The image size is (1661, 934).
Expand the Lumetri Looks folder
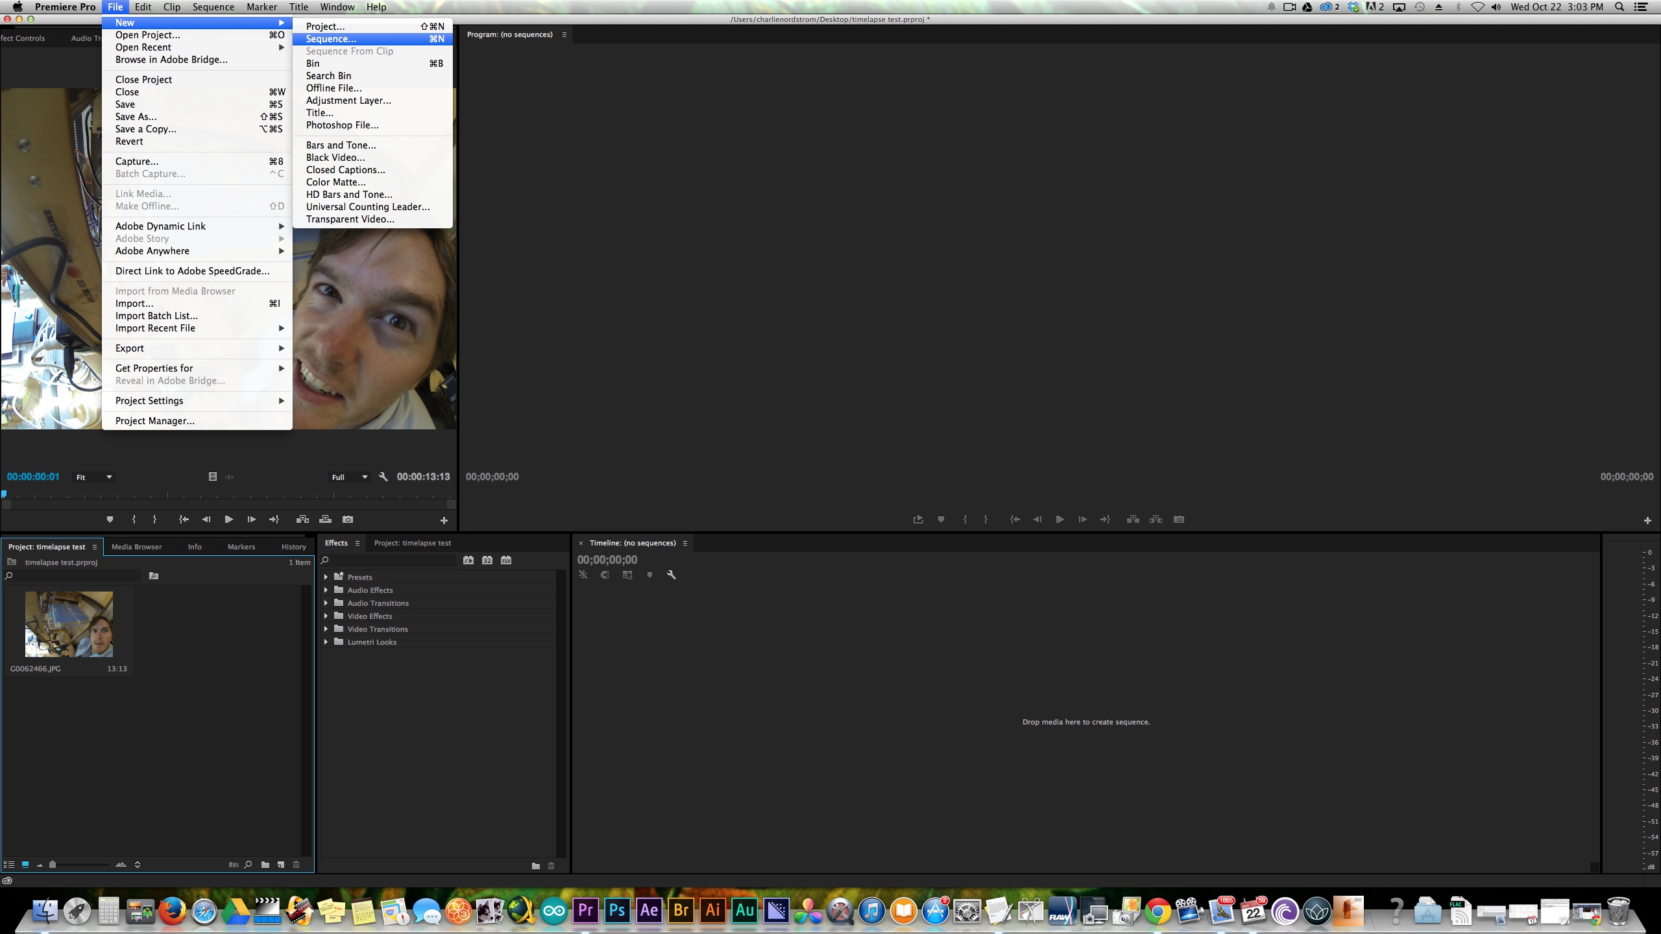click(326, 641)
